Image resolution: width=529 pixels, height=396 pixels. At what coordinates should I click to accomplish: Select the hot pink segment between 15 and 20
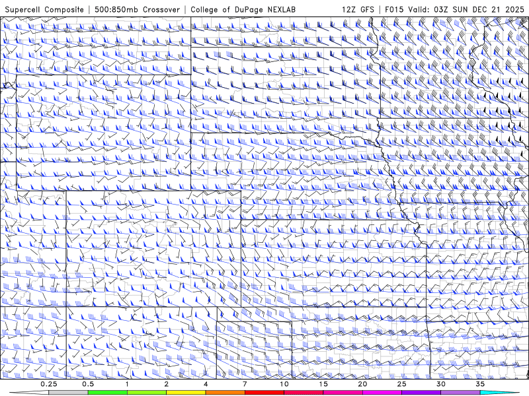click(343, 393)
